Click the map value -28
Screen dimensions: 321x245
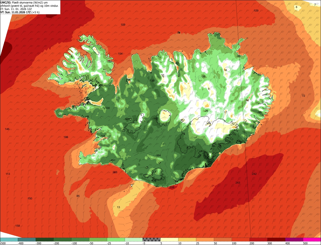click(206, 111)
